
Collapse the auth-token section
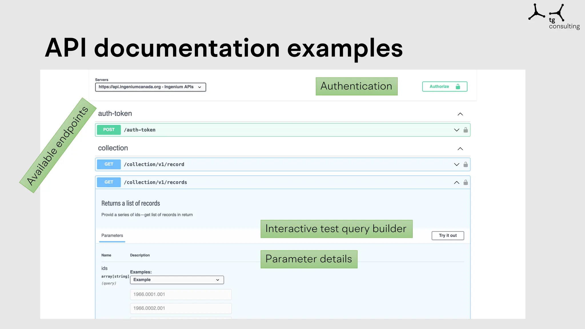[460, 114]
